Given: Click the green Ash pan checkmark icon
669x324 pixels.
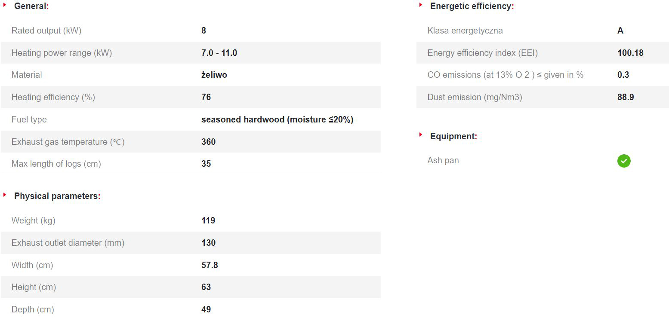Looking at the screenshot, I should click(624, 161).
